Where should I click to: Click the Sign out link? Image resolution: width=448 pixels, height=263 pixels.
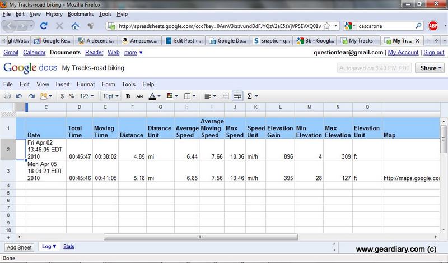(x=433, y=52)
